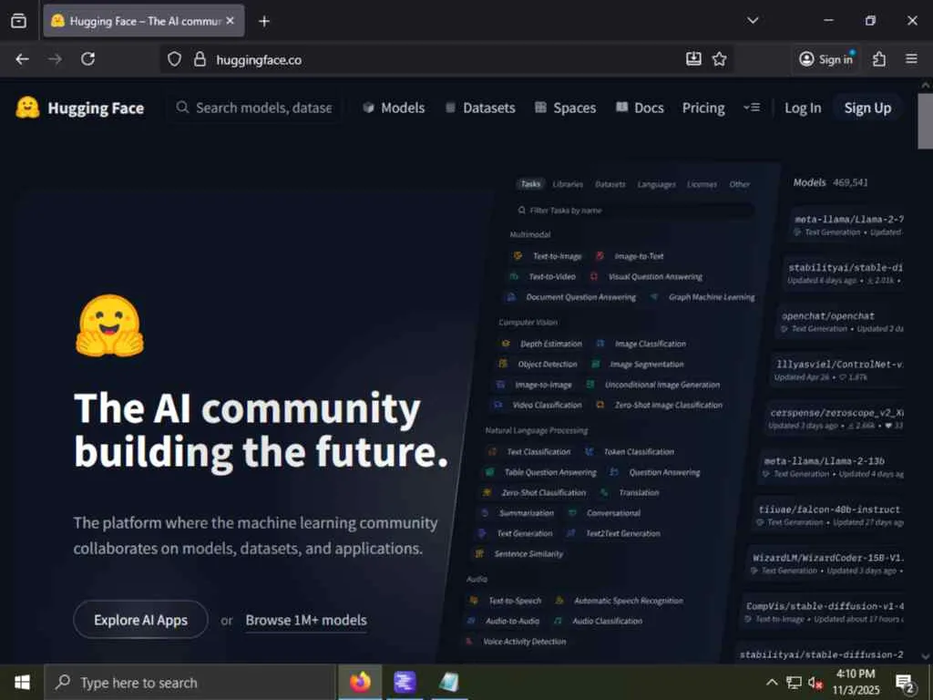Click the Firefox account Sign in button
Screen dimensions: 933x700
[825, 59]
